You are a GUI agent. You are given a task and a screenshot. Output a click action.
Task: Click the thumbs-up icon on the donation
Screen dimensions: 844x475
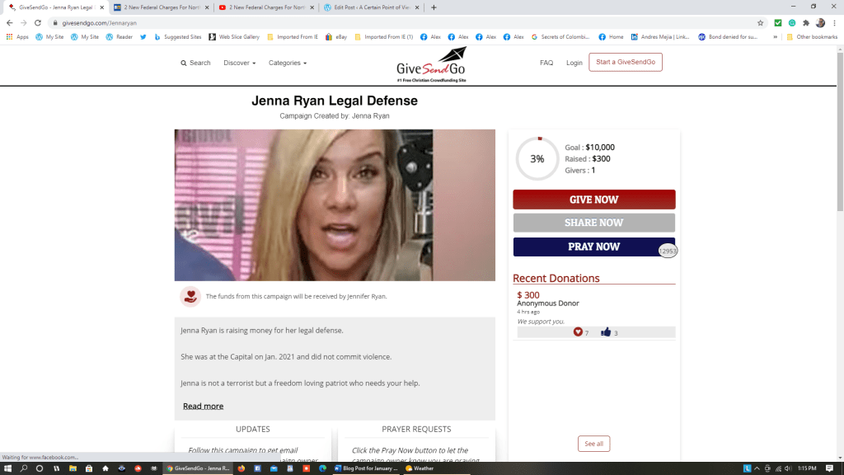pyautogui.click(x=606, y=332)
